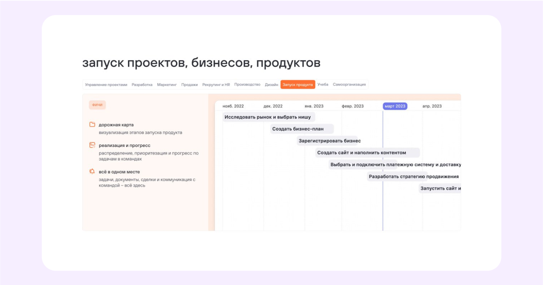This screenshot has width=543, height=285.
Task: Select the дорожная карта feature title
Action: pyautogui.click(x=116, y=125)
